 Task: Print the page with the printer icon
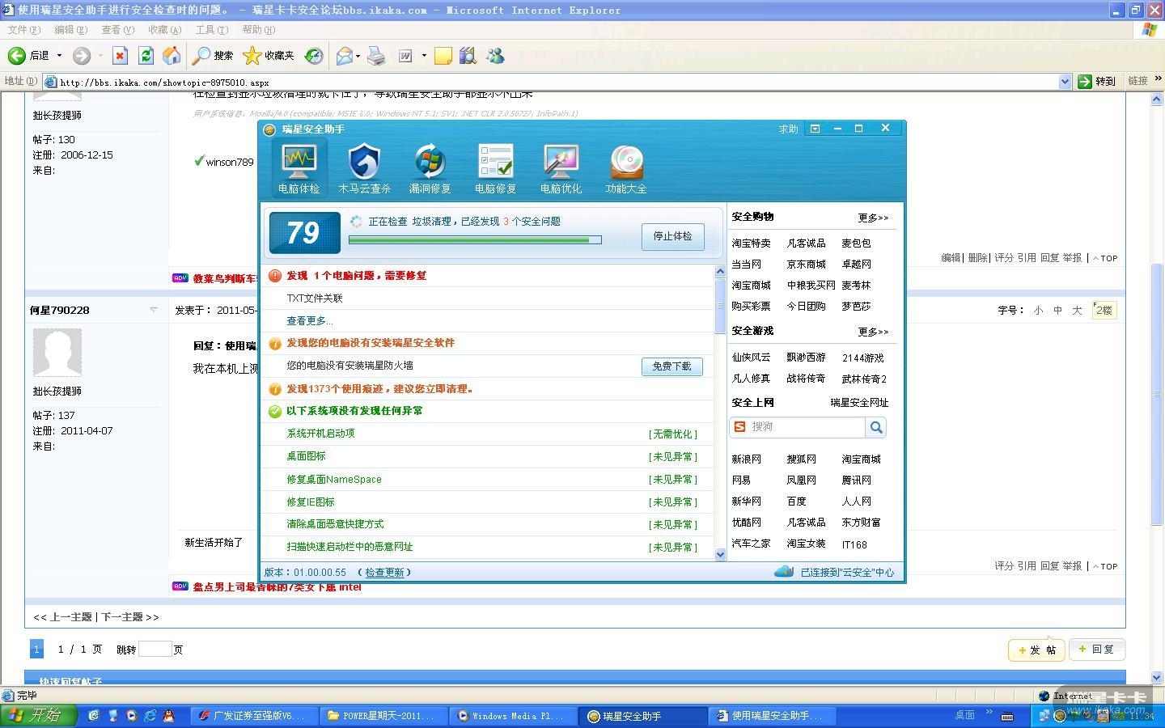[376, 56]
